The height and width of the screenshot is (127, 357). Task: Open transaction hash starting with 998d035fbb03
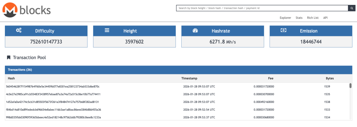53,118
